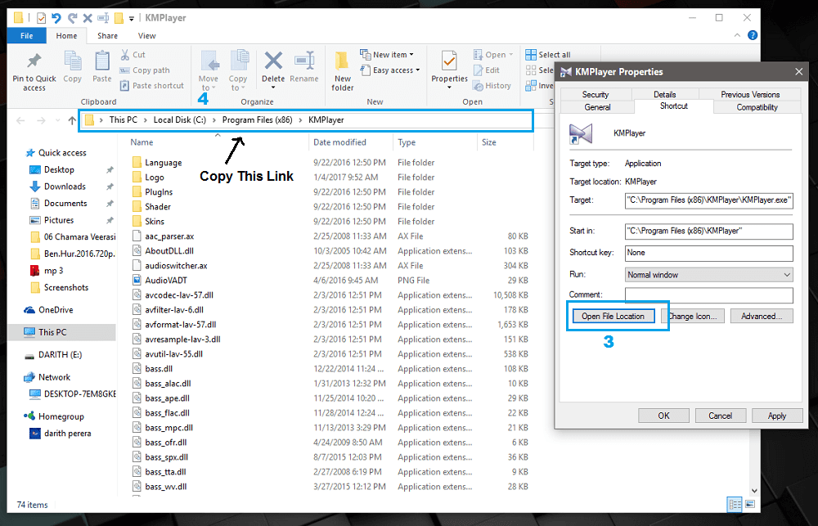Image resolution: width=818 pixels, height=526 pixels.
Task: Open the File menu
Action: (27, 35)
